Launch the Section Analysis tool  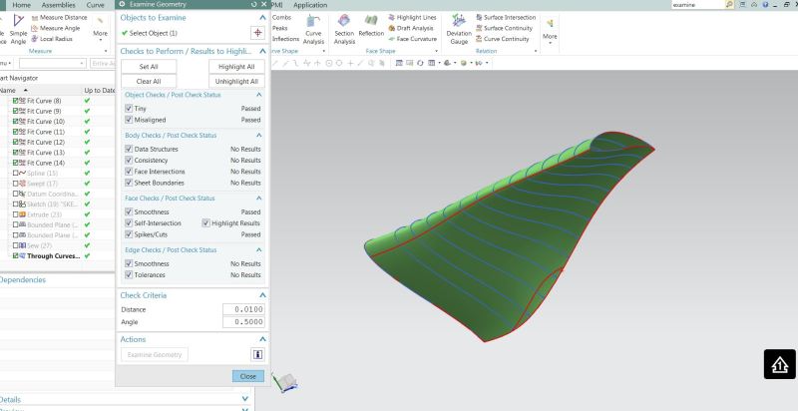click(x=344, y=30)
